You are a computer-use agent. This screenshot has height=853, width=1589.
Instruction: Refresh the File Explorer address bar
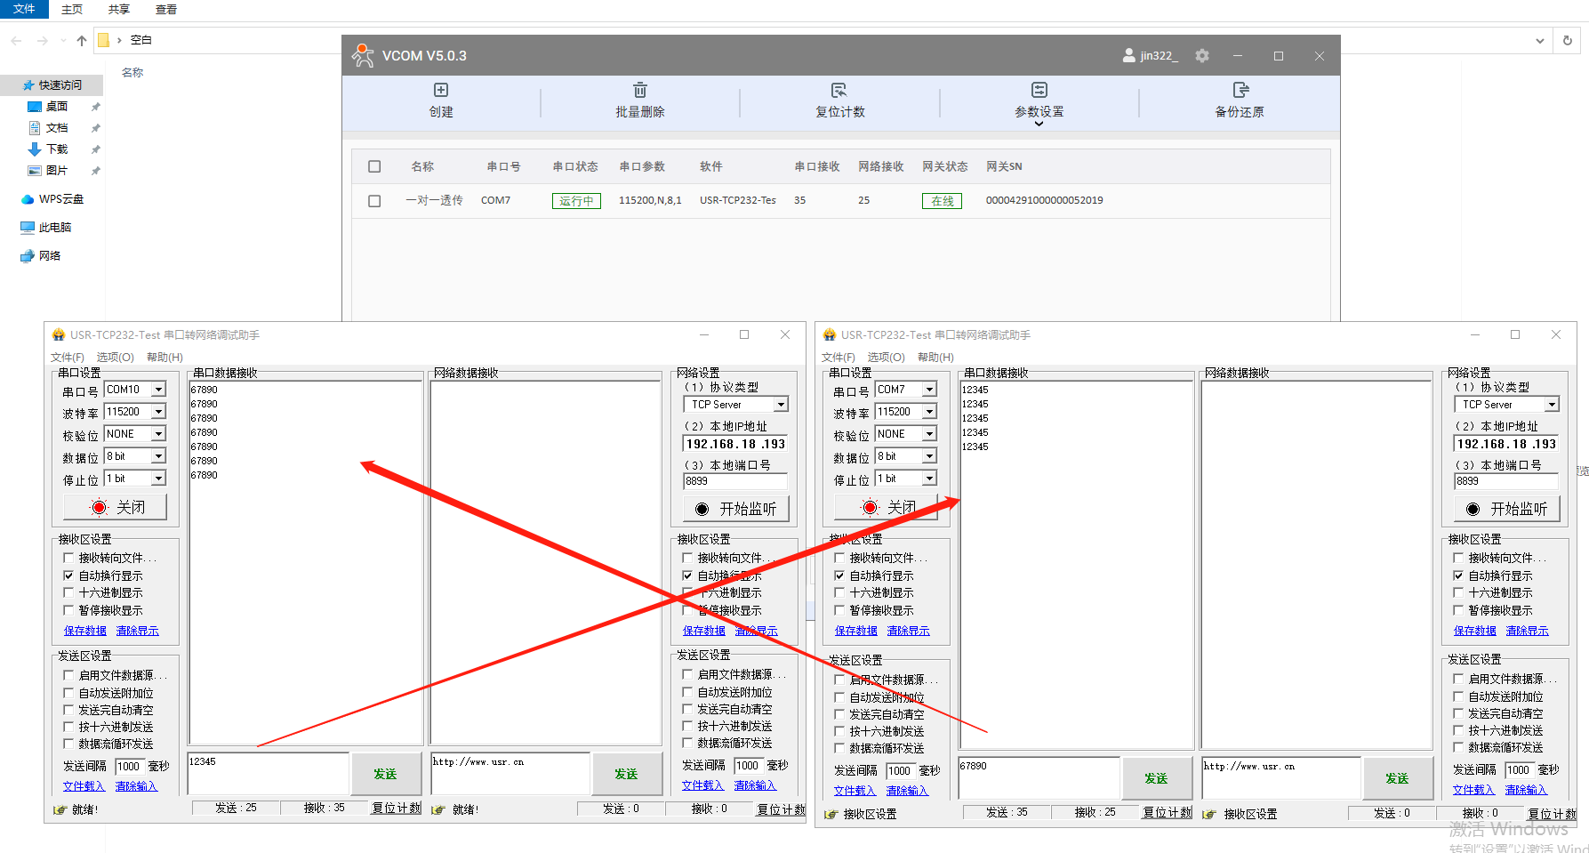[1568, 40]
